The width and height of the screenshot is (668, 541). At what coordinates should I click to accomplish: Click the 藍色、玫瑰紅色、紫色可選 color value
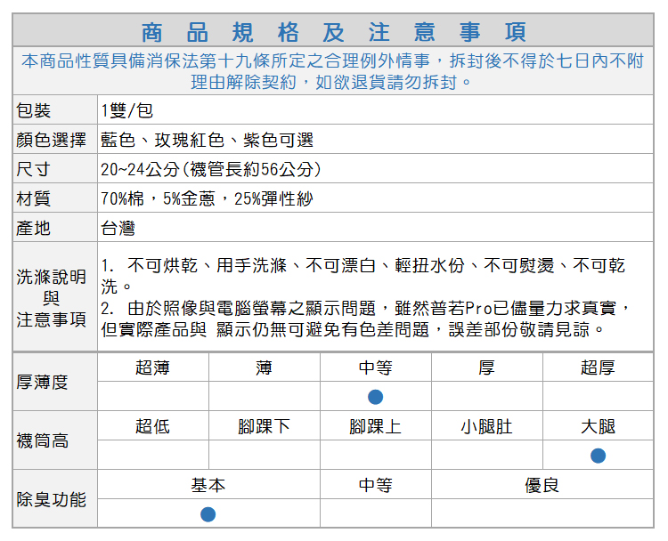tap(207, 141)
